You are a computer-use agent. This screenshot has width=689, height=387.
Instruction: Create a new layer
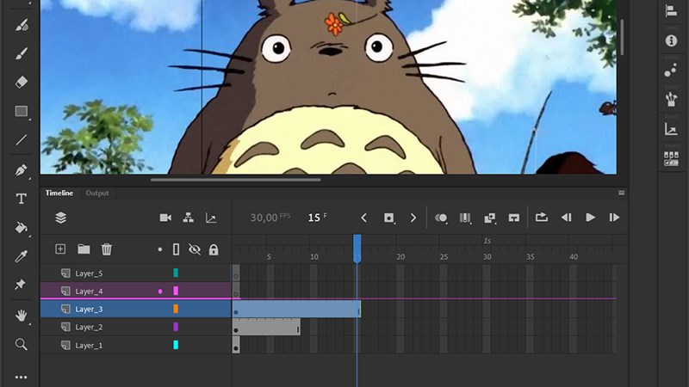pyautogui.click(x=60, y=249)
